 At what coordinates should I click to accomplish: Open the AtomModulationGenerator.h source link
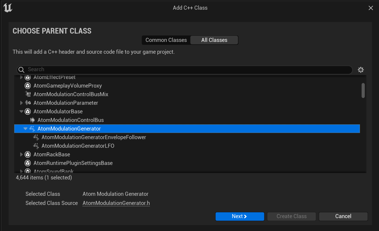pos(116,203)
